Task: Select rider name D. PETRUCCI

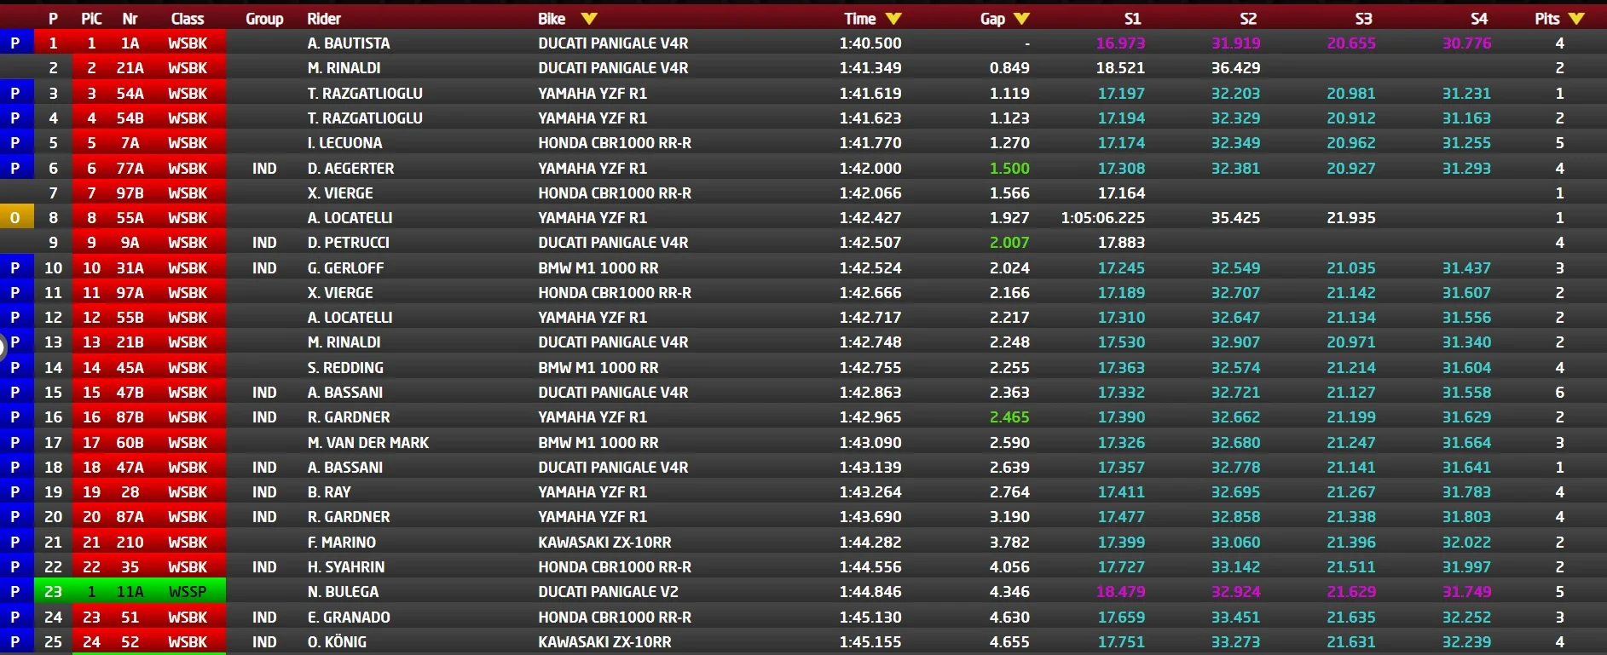Action: [349, 243]
